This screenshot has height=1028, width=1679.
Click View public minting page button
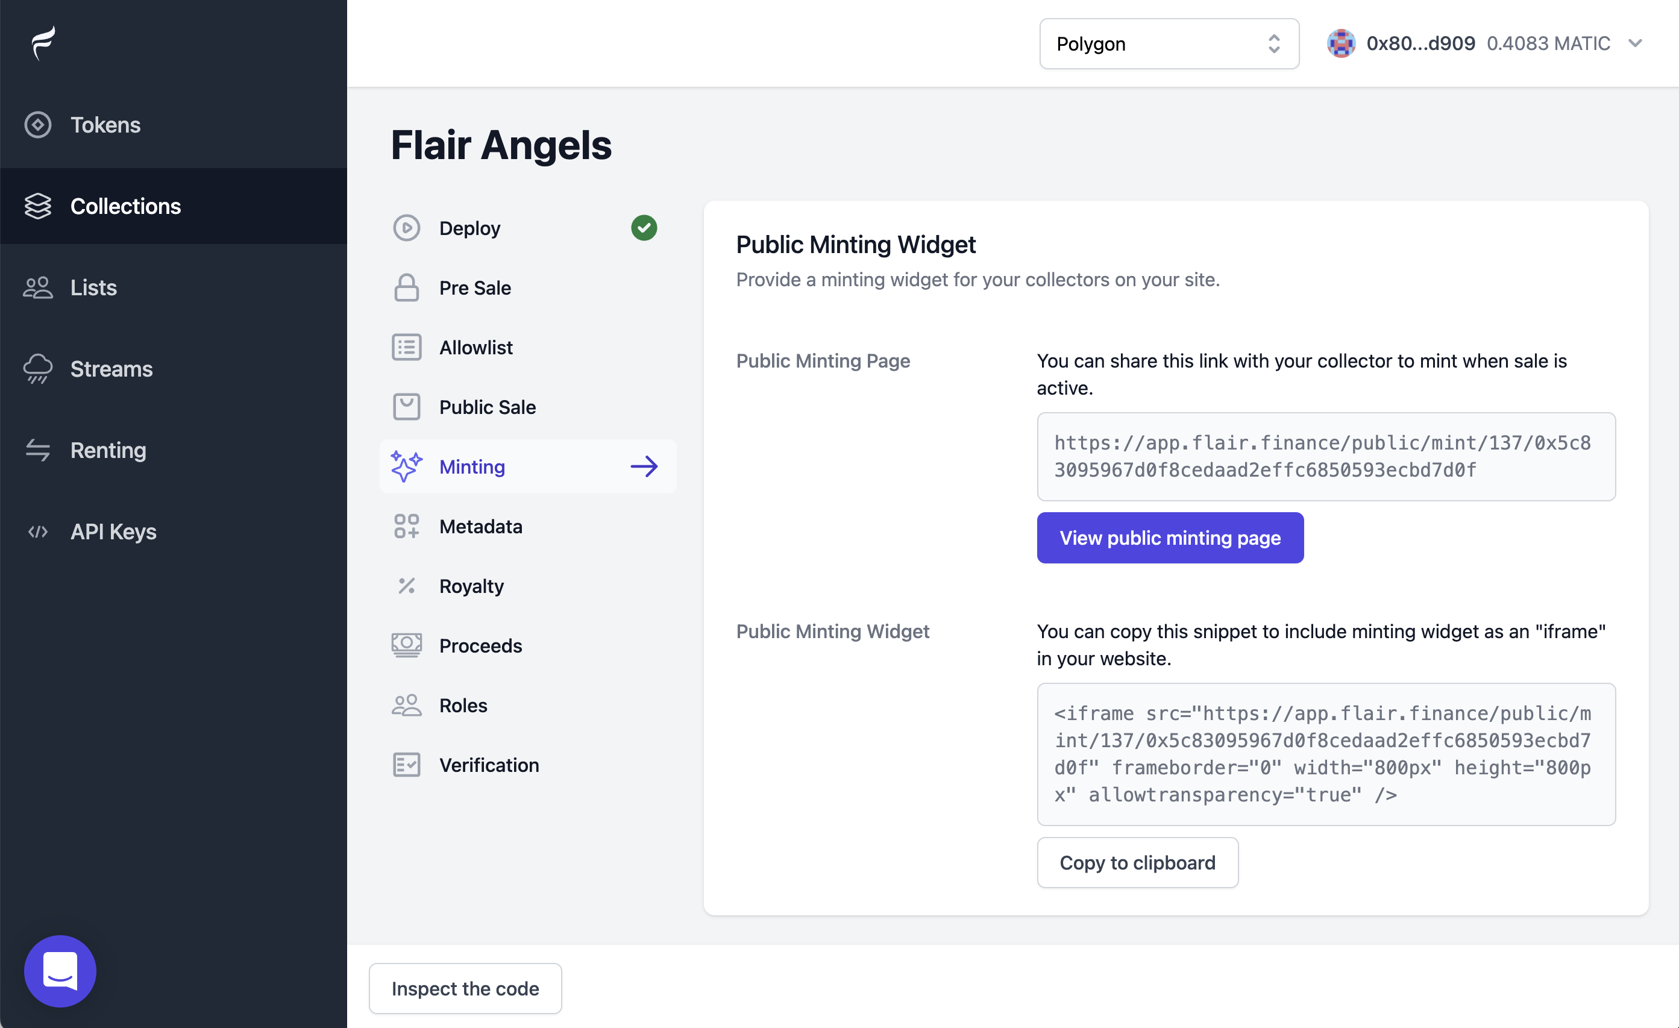pos(1170,538)
